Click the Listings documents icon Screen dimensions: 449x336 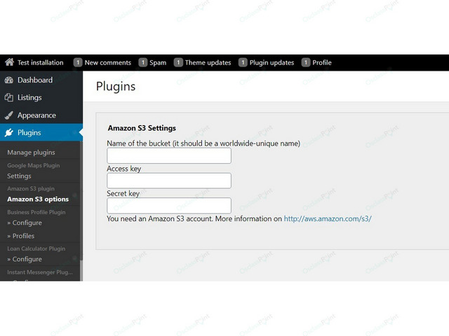(9, 98)
